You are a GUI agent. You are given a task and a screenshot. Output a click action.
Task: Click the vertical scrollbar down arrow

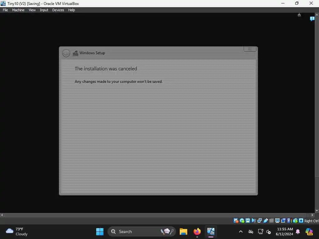pos(317,211)
